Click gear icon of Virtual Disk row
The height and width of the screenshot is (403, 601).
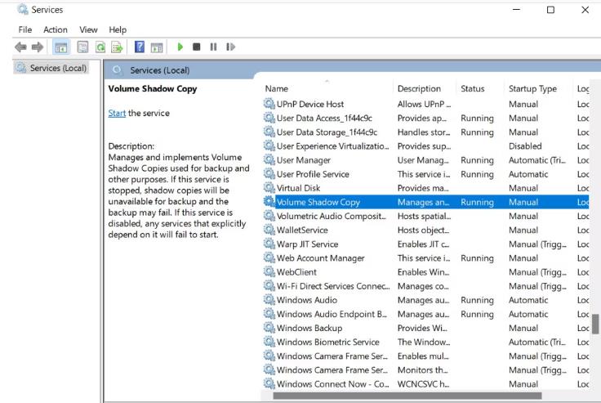click(x=269, y=188)
